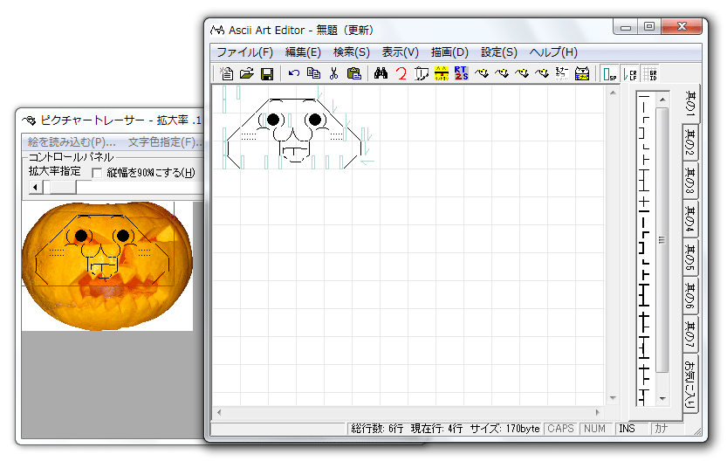The image size is (727, 461).
Task: Switch to the お気に入り favorites tab
Action: pyautogui.click(x=690, y=384)
